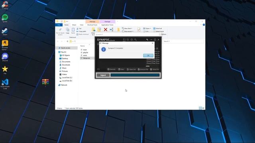Click Copy path in Clipboard group

pos(81,31)
